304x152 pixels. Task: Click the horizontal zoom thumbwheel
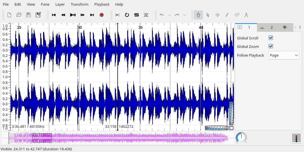click(x=217, y=128)
